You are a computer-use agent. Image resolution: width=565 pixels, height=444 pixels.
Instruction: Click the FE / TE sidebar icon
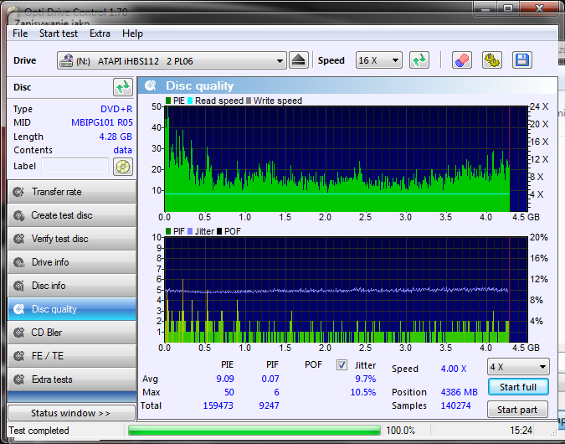coord(18,356)
